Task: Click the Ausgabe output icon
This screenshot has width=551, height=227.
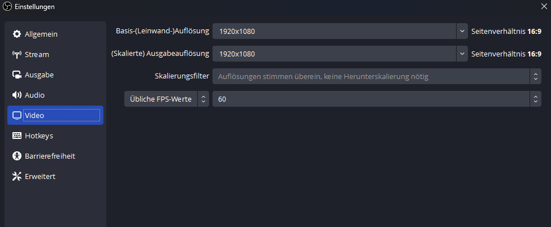Action: [x=17, y=75]
